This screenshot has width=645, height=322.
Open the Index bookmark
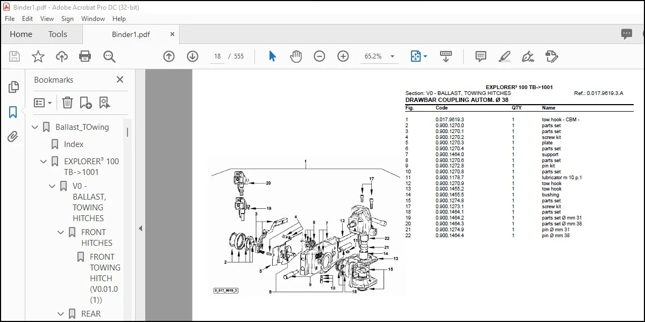74,144
